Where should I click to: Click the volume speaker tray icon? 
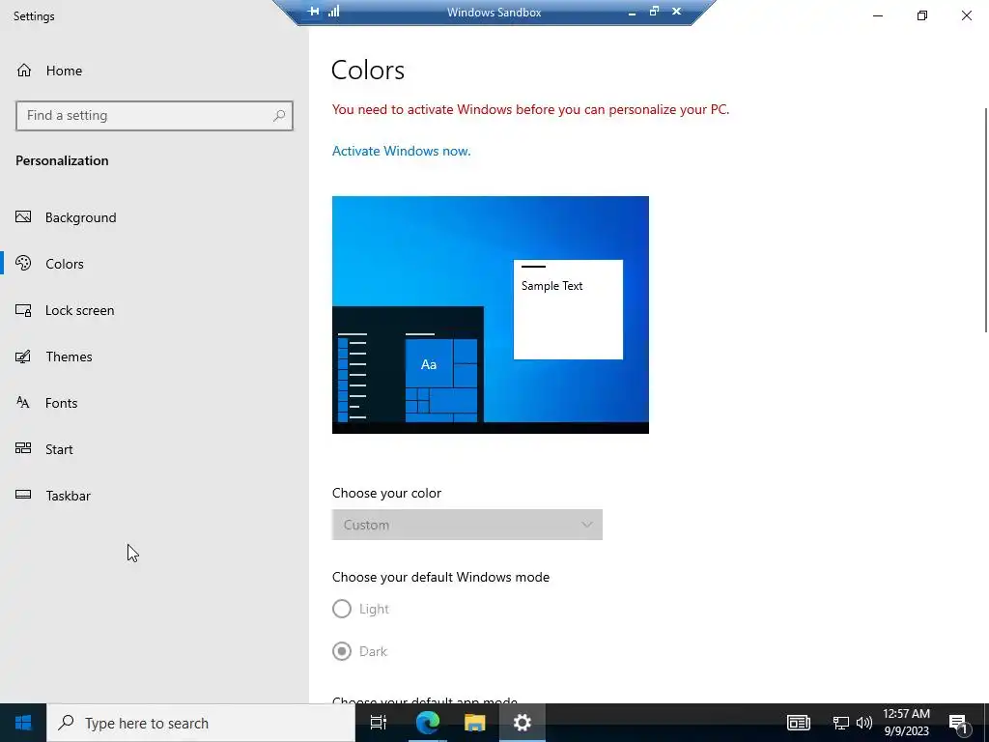point(864,723)
